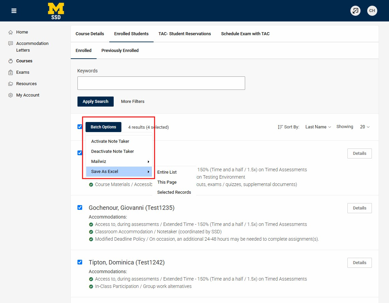Click the Sort By order icon
Viewport: 389px width, 303px height.
click(x=280, y=127)
